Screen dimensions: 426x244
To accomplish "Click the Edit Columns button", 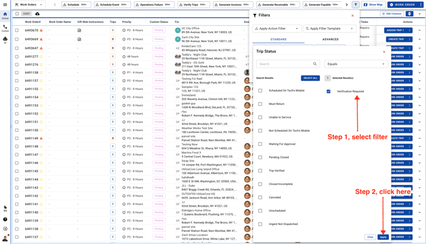I will point(392,13).
